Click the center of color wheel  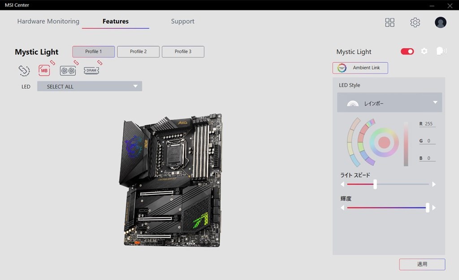click(x=384, y=142)
